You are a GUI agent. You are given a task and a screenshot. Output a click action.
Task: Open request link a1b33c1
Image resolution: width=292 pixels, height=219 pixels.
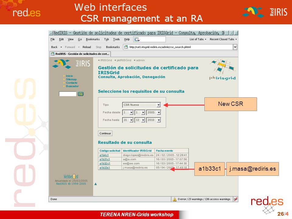pos(105,168)
